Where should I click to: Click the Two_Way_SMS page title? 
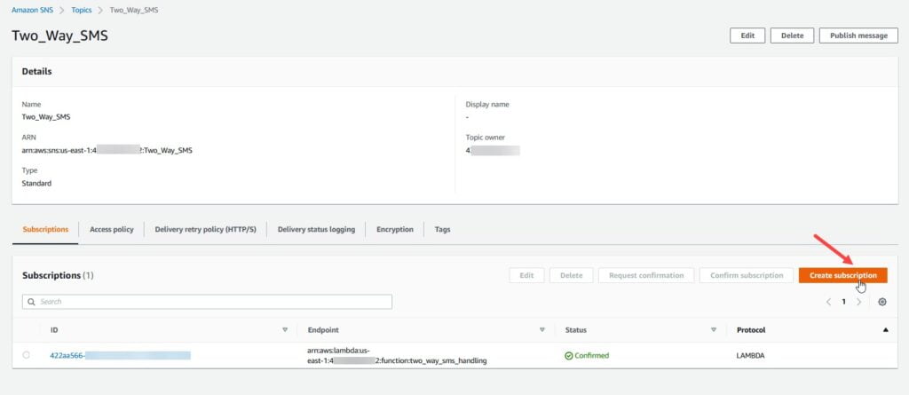59,36
